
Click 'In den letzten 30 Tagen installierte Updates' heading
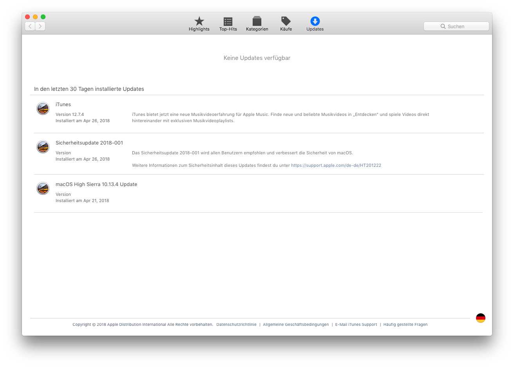tap(89, 89)
